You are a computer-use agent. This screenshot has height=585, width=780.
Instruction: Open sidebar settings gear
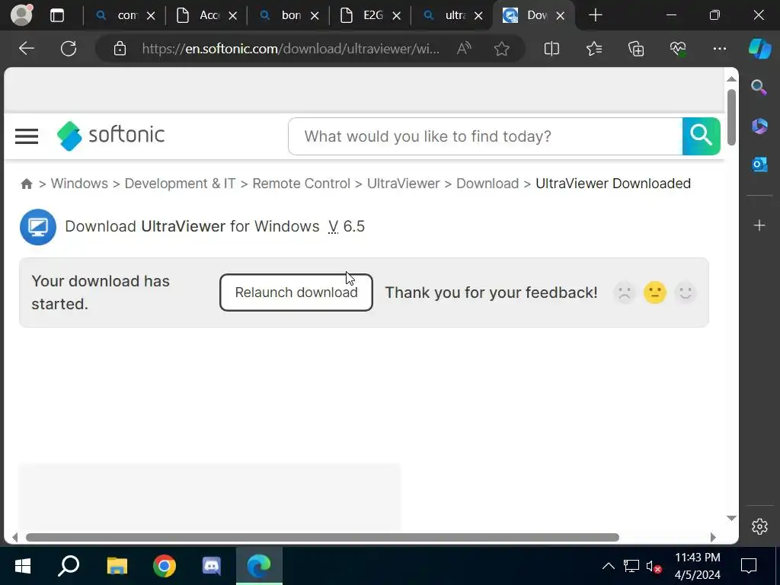coord(759,526)
